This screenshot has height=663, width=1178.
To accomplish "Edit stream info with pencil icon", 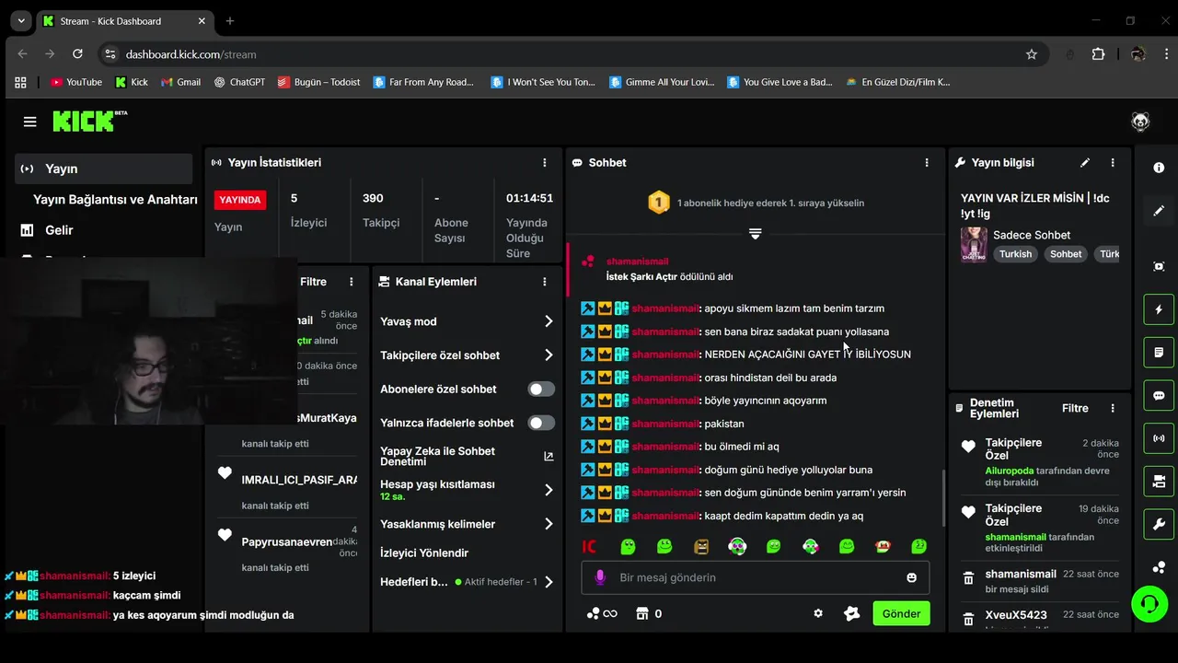I will [1085, 162].
